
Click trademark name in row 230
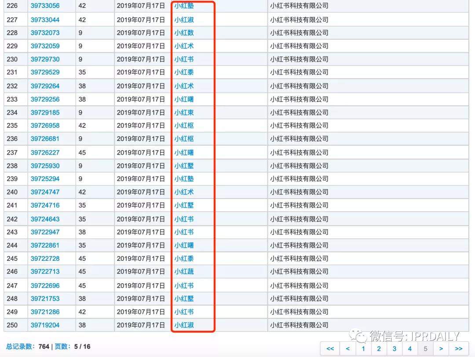point(184,59)
